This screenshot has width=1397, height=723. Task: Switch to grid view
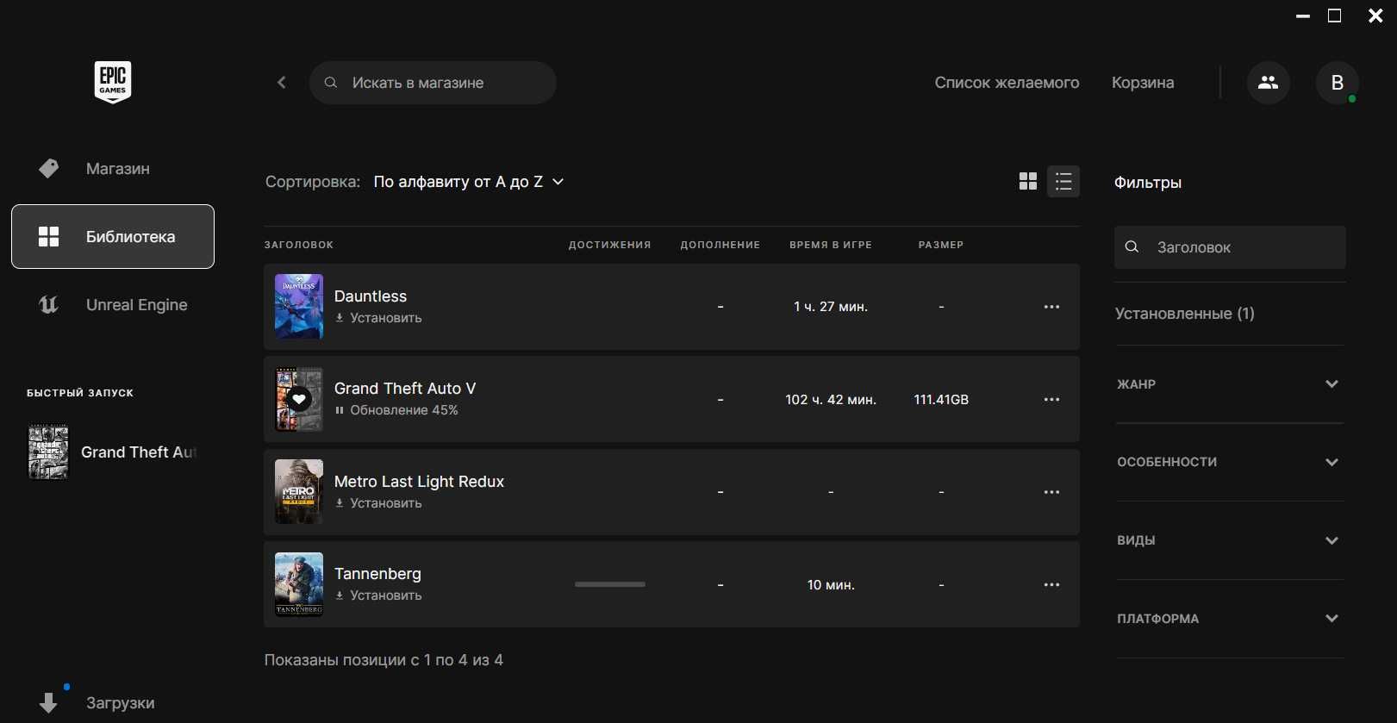(1028, 181)
